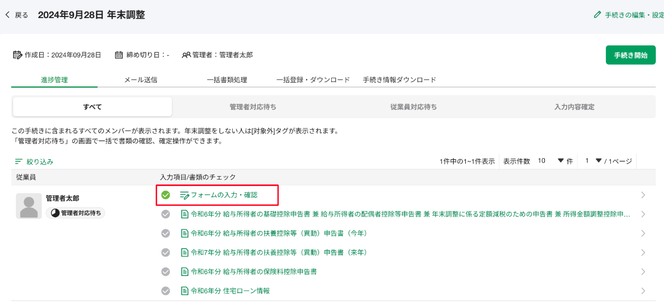664x306 pixels.
Task: Click the calendar icon next to 締め切り日
Action: click(x=119, y=55)
